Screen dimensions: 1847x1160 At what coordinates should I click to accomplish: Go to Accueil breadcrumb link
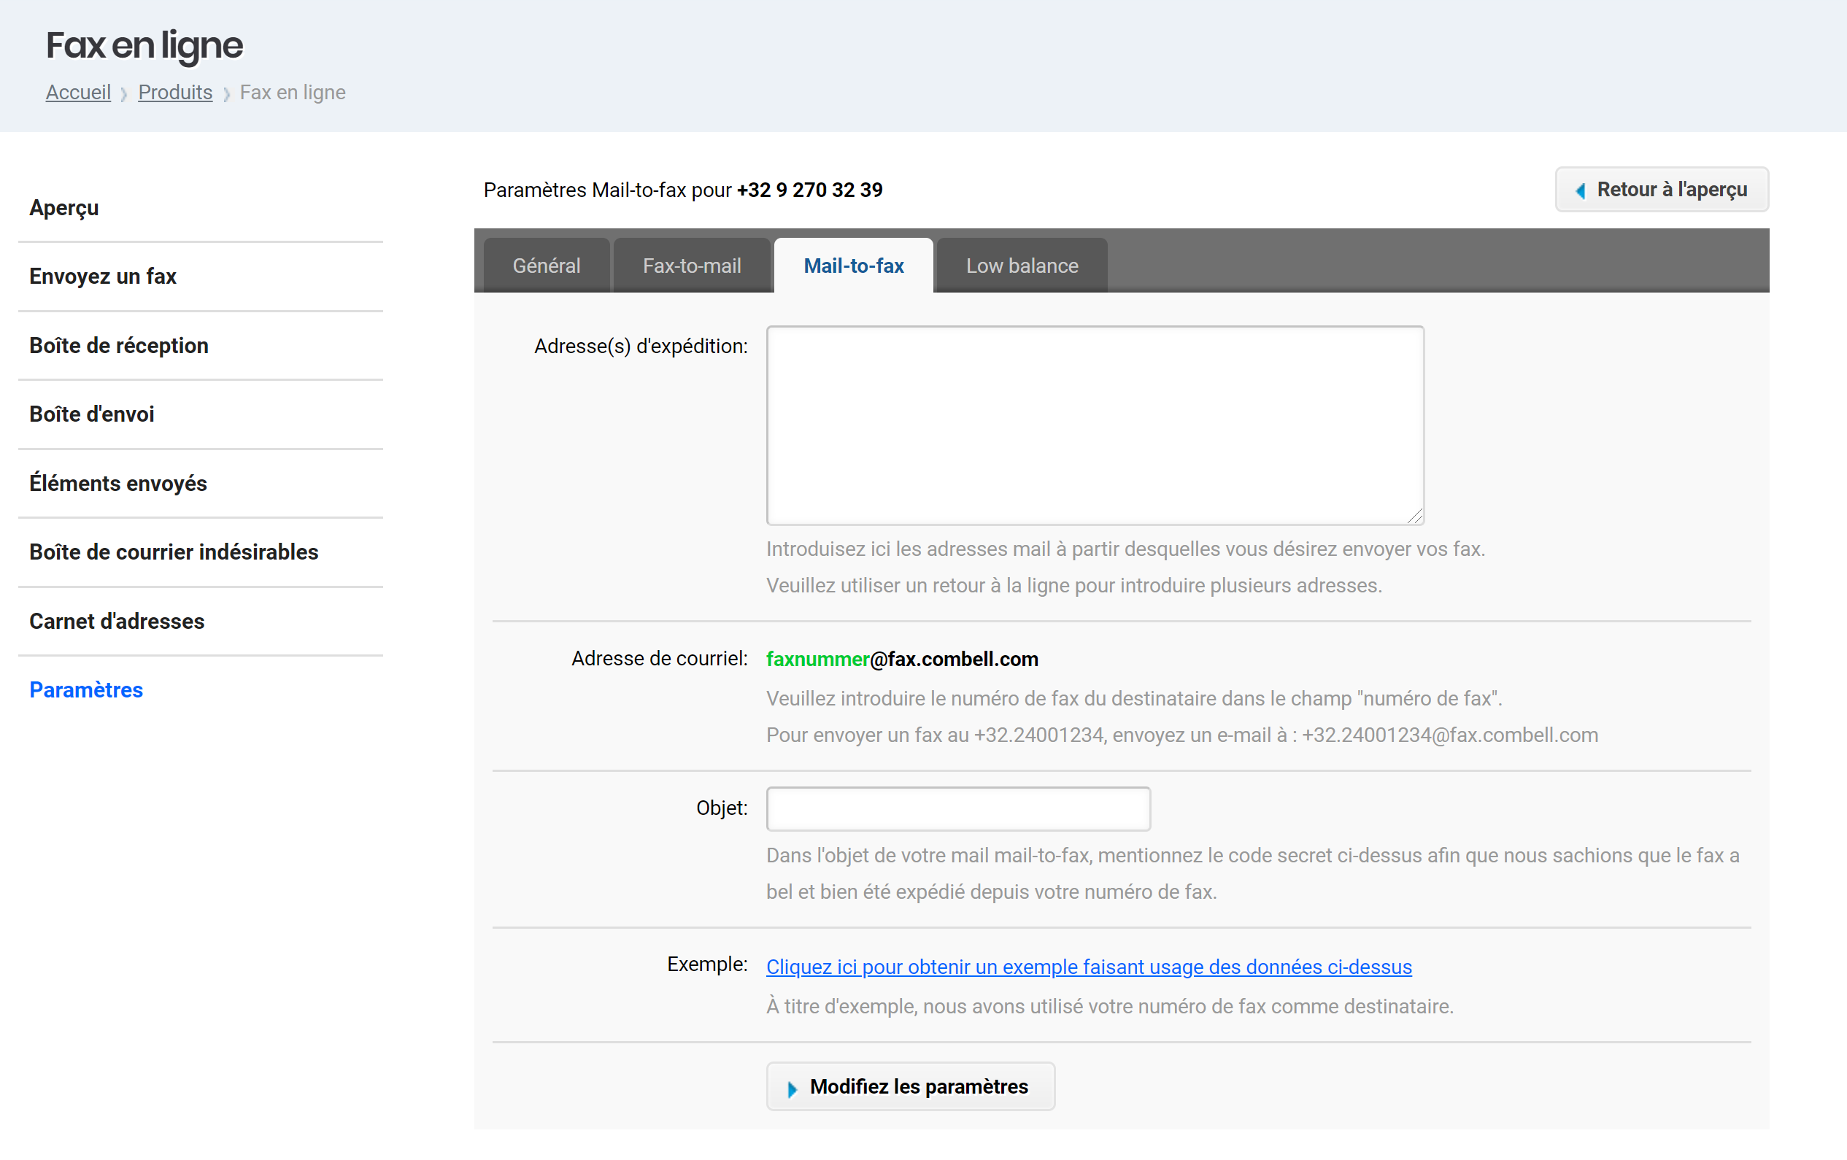tap(78, 93)
